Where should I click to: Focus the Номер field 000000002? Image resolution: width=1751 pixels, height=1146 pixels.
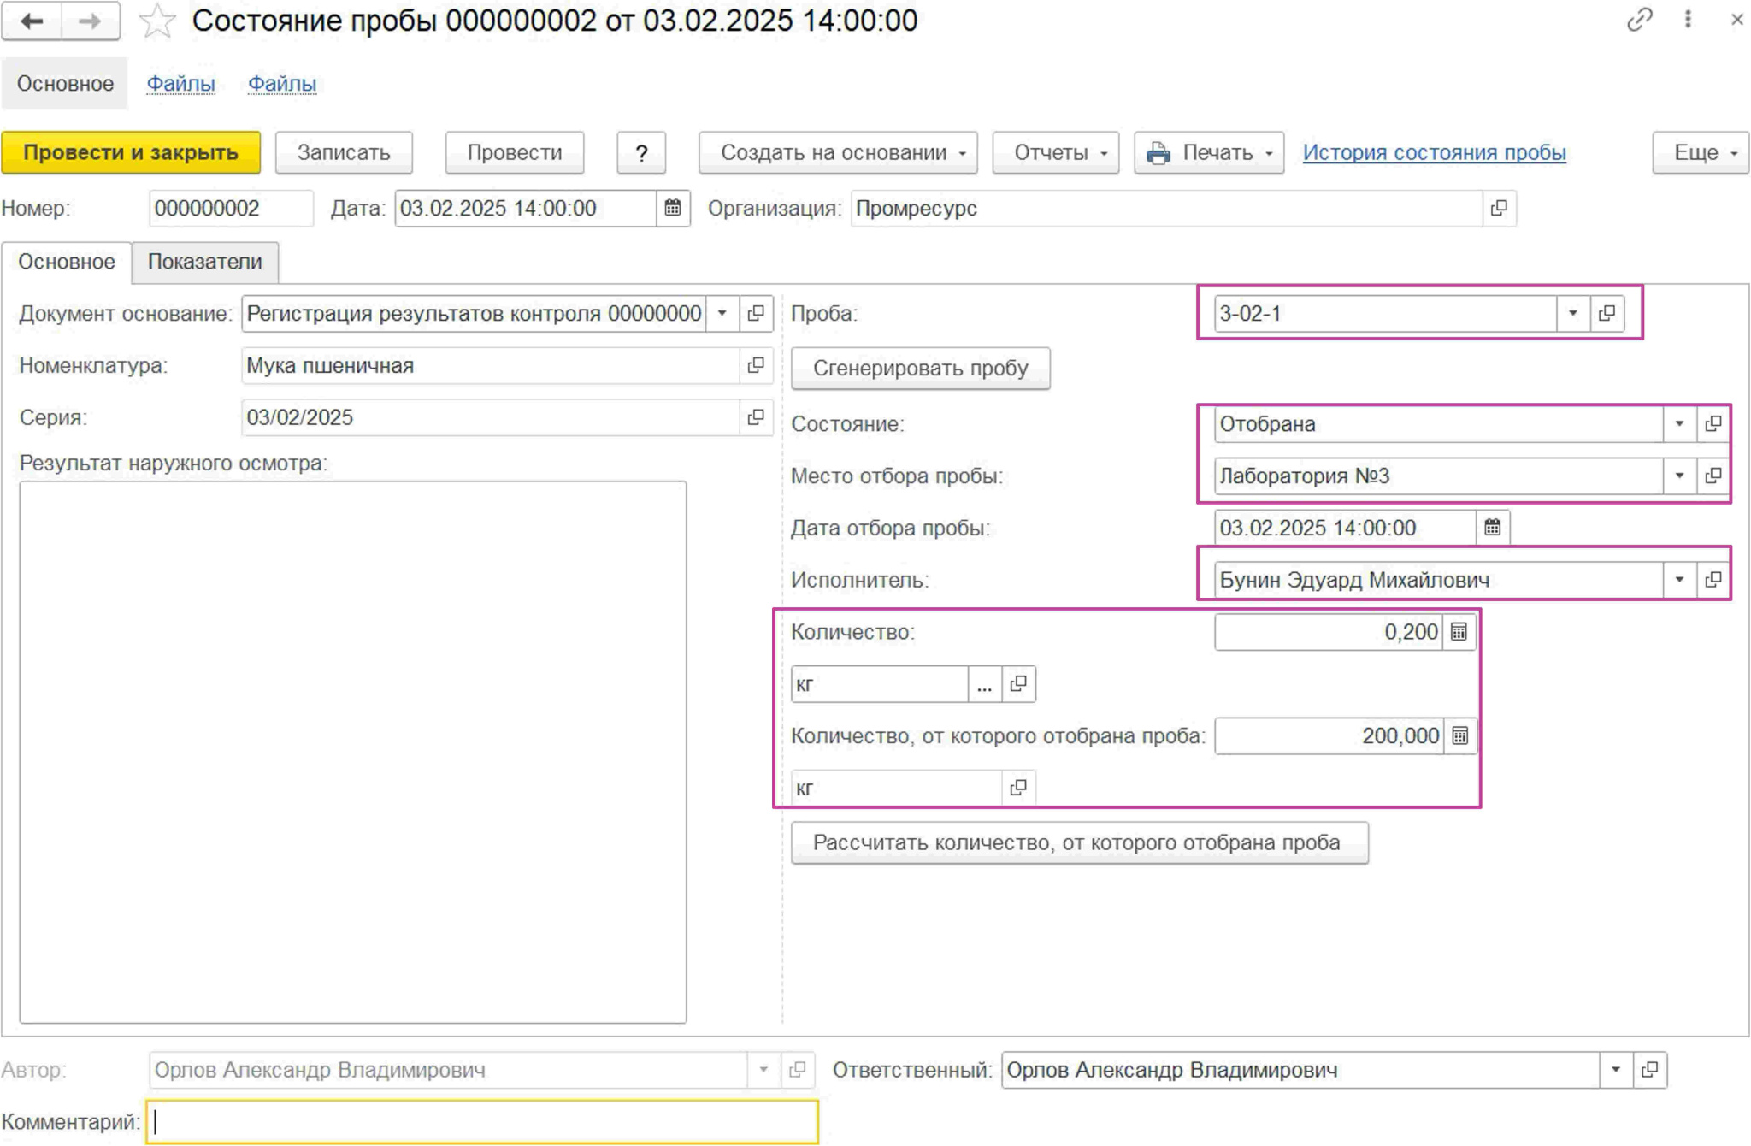click(x=231, y=208)
